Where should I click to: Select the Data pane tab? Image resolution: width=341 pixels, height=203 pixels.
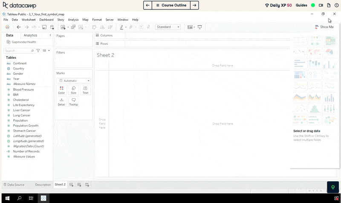(x=9, y=35)
